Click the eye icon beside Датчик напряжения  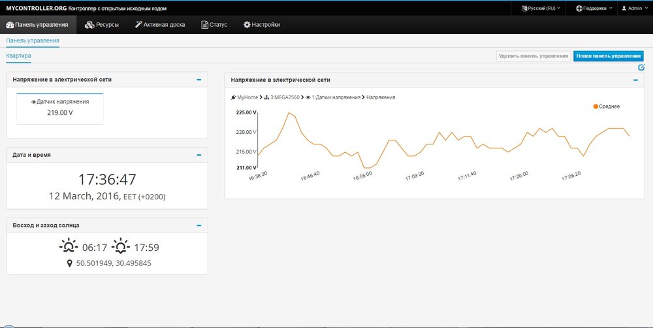click(34, 102)
